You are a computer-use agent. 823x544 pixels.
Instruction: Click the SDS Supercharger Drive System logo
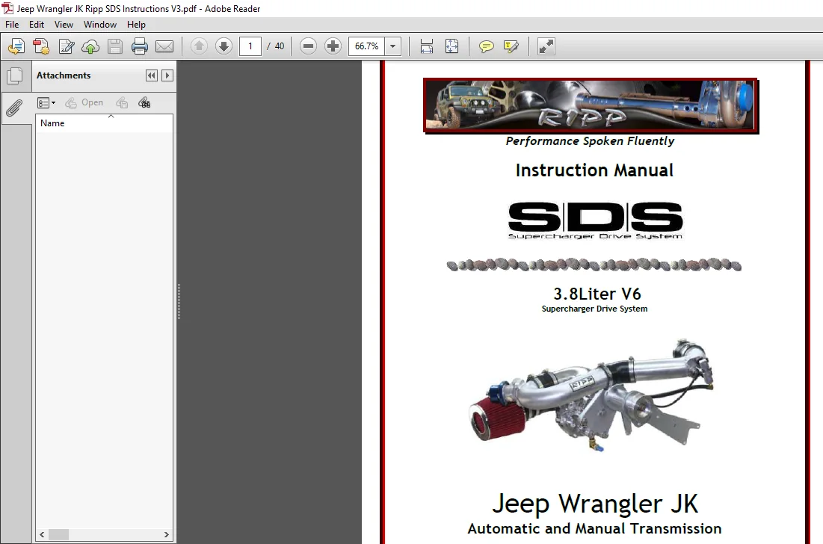click(595, 220)
